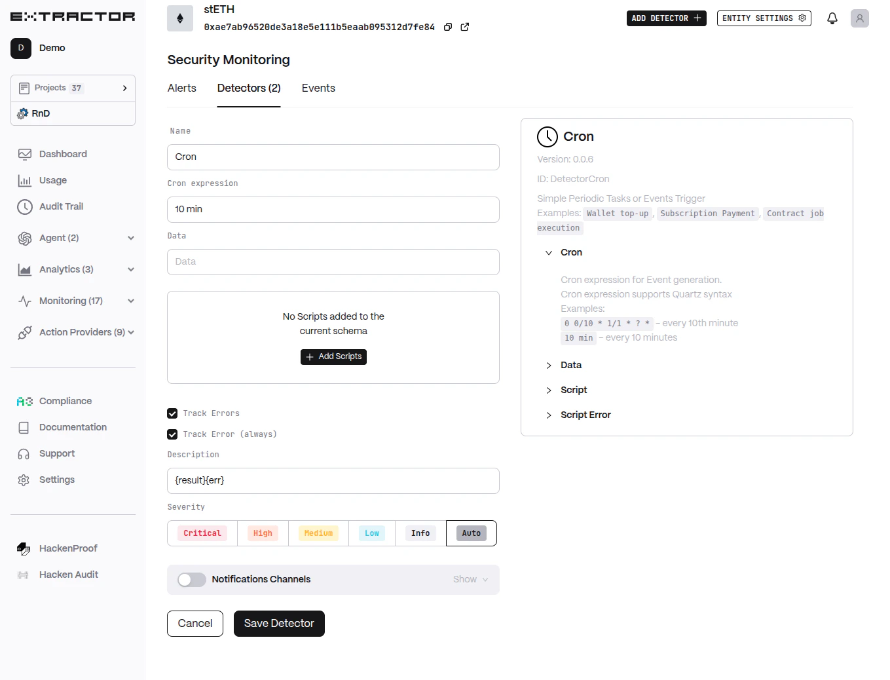Open the Documentation link
Screen dimensions: 890x680
73,428
